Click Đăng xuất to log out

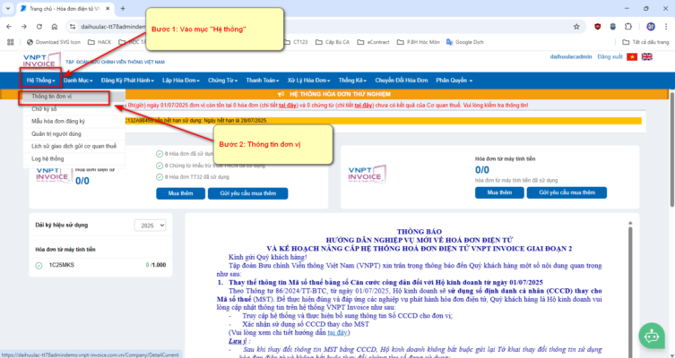pos(610,56)
